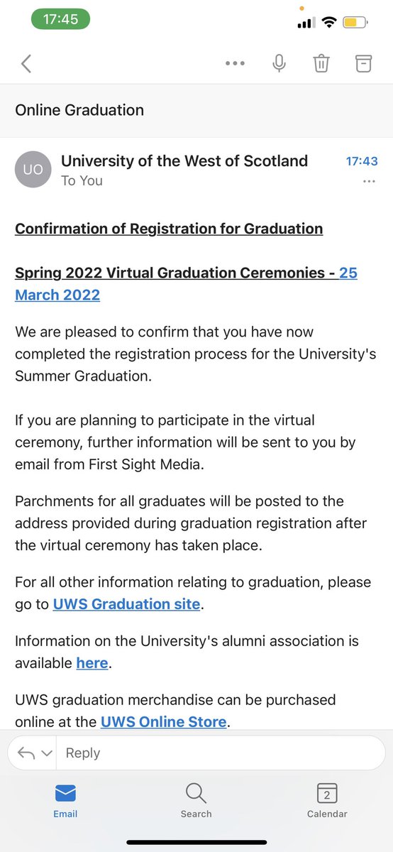Screen dimensions: 393x852
Task: Open the three-dot options in the top toolbar
Action: tap(235, 63)
